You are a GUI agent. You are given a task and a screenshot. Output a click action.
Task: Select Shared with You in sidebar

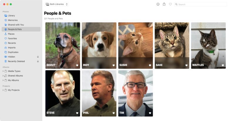[16, 25]
